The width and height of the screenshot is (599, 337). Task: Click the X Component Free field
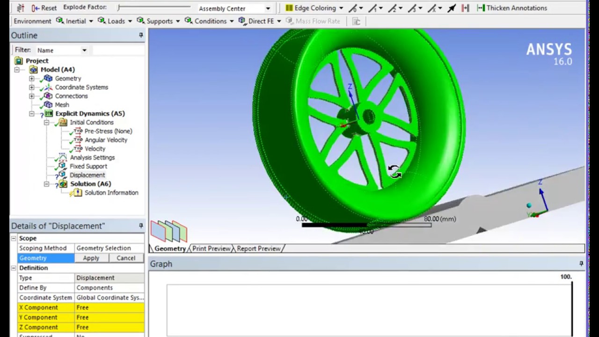click(x=110, y=308)
